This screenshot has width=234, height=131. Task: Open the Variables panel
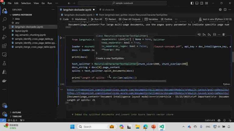coord(151,19)
